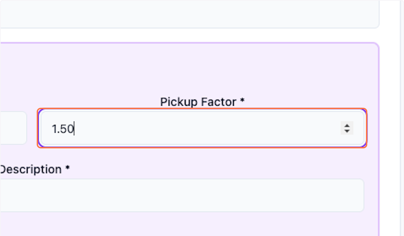Viewport: 404px width, 236px height.
Task: Click the Pickup Factor decrement down arrow
Action: [x=347, y=131]
